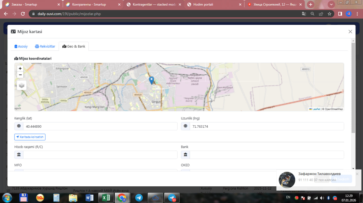363x203 pixels.
Task: Click the Kenglik (lat) input field
Action: [100, 126]
